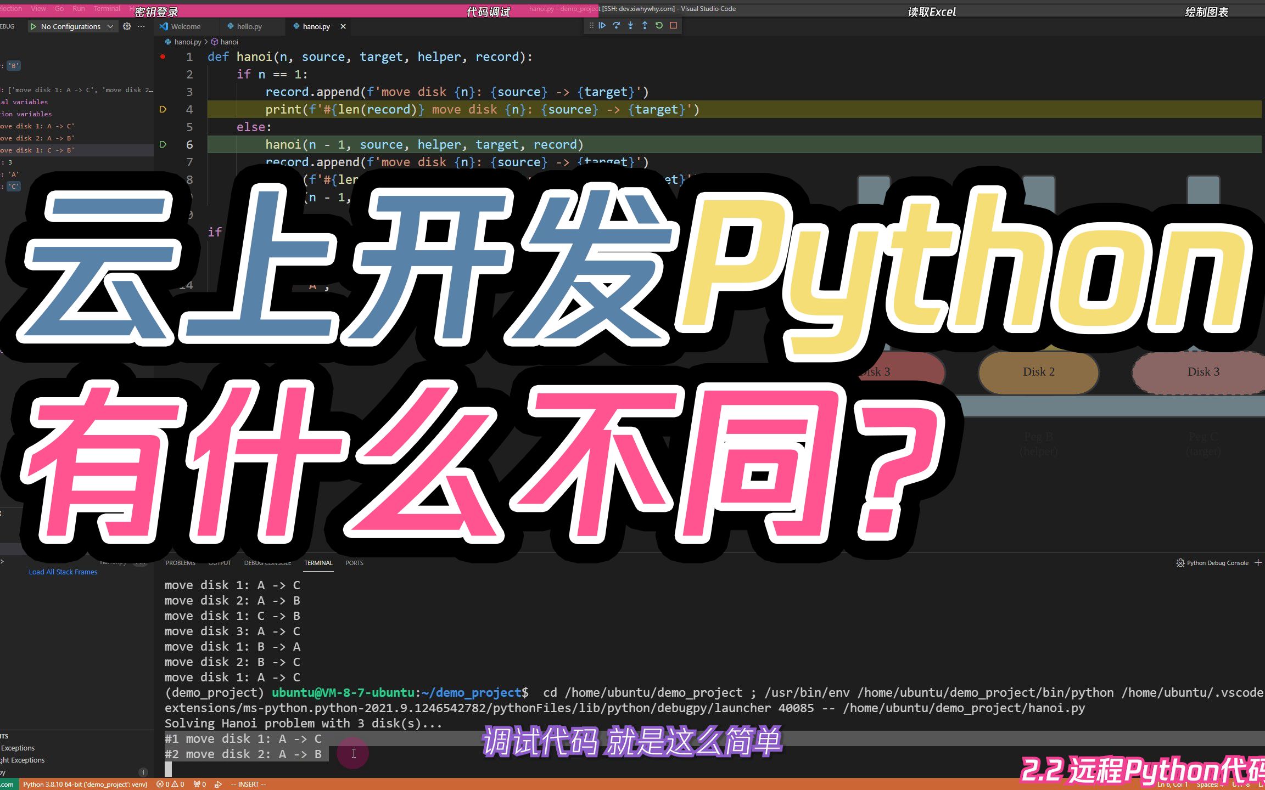Add a new terminal with plus icon
The image size is (1265, 790).
(x=1258, y=563)
